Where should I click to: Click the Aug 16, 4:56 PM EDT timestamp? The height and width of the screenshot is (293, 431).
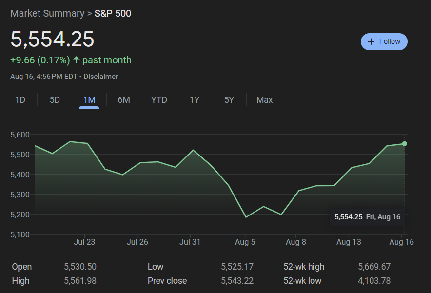[x=44, y=77]
